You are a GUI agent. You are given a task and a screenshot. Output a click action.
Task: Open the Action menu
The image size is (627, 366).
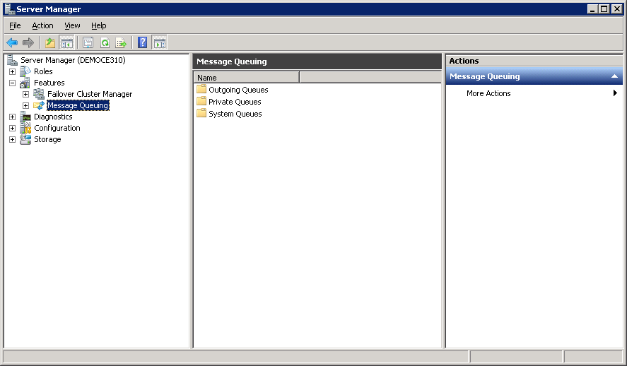[x=42, y=25]
